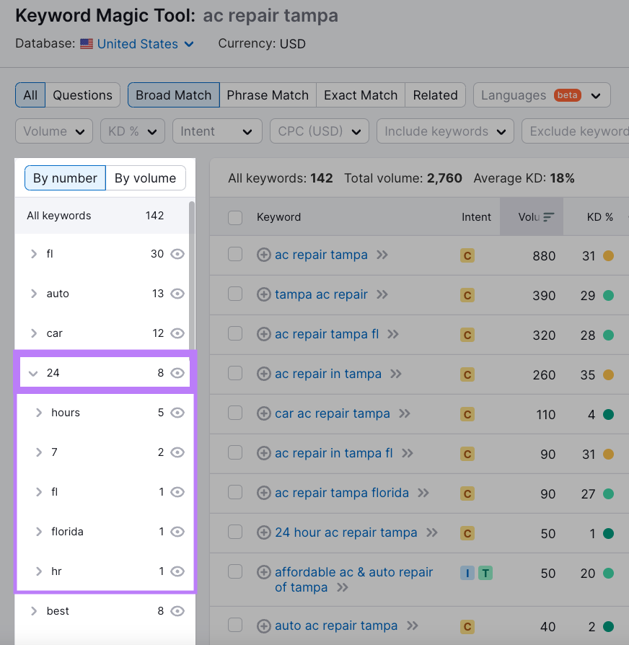629x645 pixels.
Task: Click the plus icon beside "car ac repair tampa"
Action: [x=264, y=413]
